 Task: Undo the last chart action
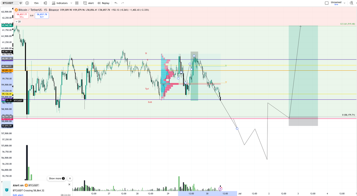point(116,3)
